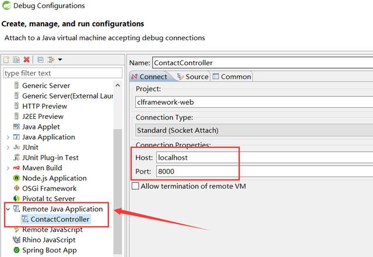The height and width of the screenshot is (257, 373).
Task: Click the duplicate configuration icon
Action: coord(16,59)
